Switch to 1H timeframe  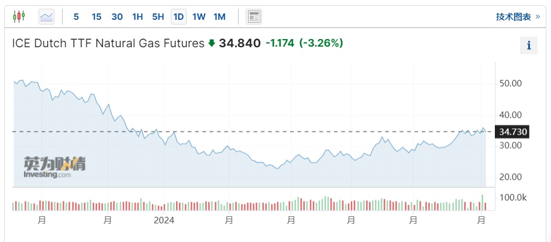pos(137,17)
